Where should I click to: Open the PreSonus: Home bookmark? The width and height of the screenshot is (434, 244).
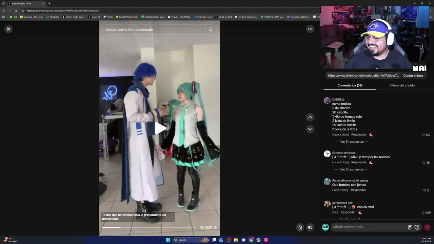[203, 17]
